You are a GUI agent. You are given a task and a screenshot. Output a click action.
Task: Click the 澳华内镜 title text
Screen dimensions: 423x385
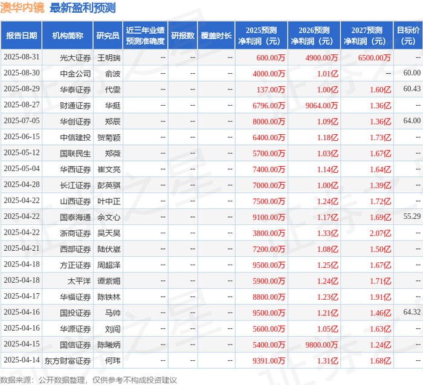(x=22, y=8)
